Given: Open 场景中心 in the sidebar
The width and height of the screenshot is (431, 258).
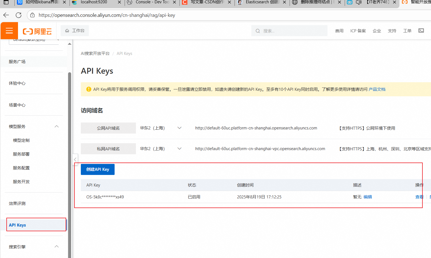Looking at the screenshot, I should [17, 105].
